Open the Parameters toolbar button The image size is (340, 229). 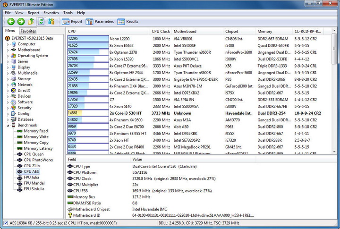click(100, 21)
